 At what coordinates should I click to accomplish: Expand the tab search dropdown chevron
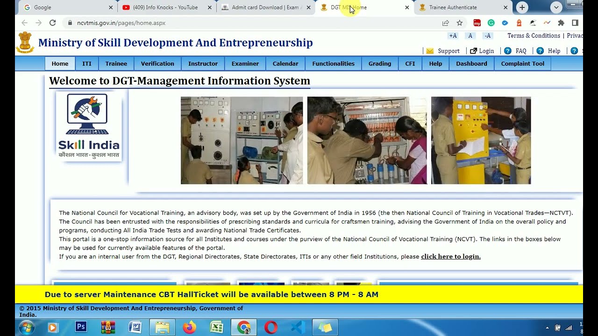pos(556,7)
